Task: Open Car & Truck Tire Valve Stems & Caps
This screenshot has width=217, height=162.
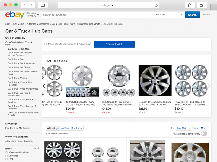Action: coord(23,73)
